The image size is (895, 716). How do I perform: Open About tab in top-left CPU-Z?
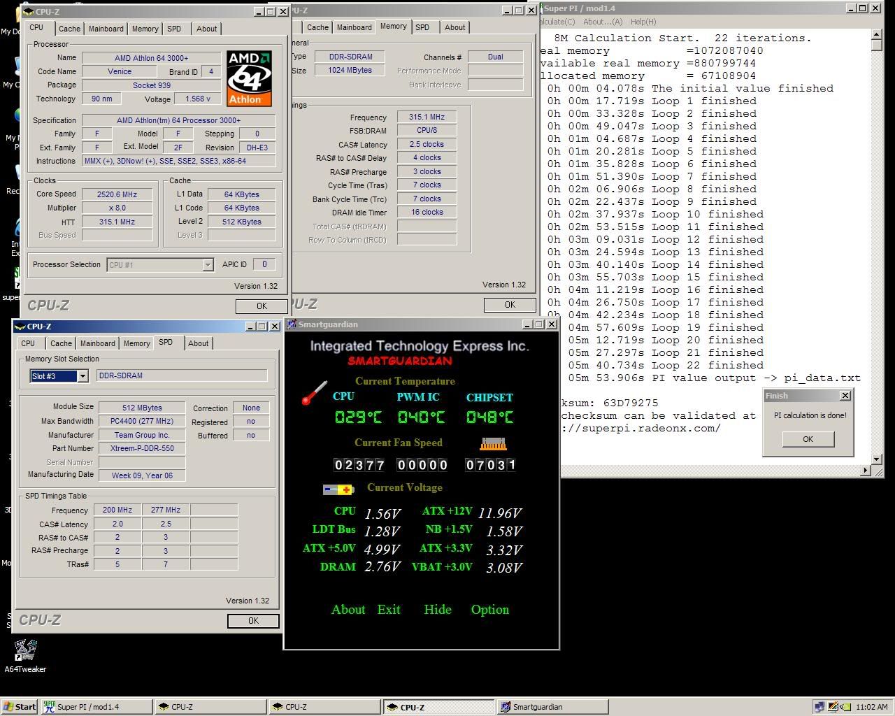pyautogui.click(x=206, y=29)
